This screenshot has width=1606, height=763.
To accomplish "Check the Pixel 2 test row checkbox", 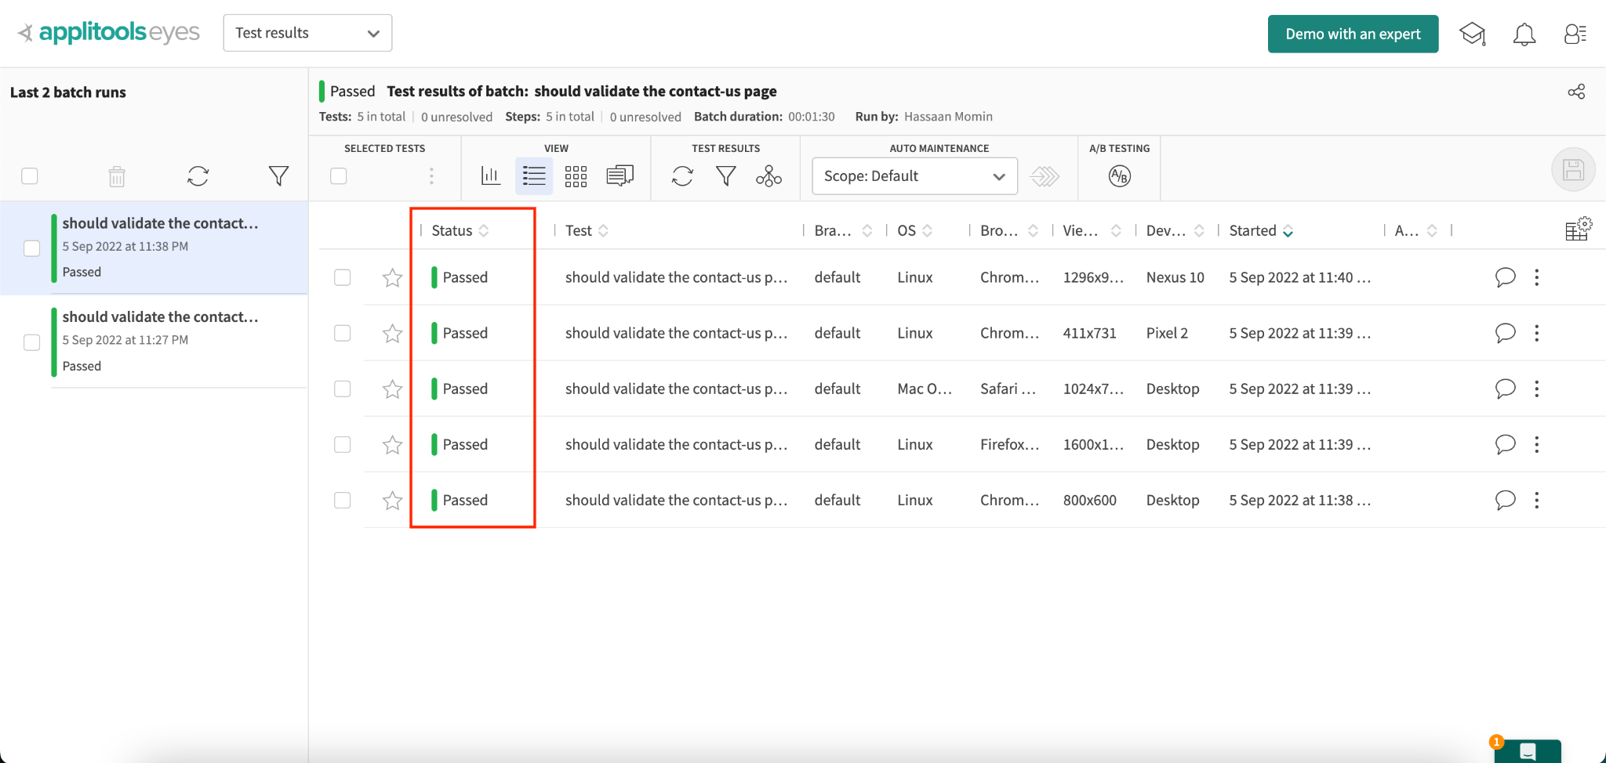I will coord(343,333).
